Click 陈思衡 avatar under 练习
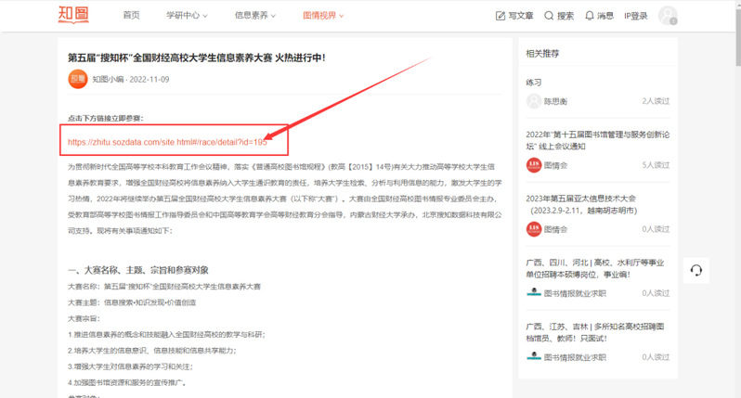This screenshot has height=398, width=741. (x=534, y=101)
